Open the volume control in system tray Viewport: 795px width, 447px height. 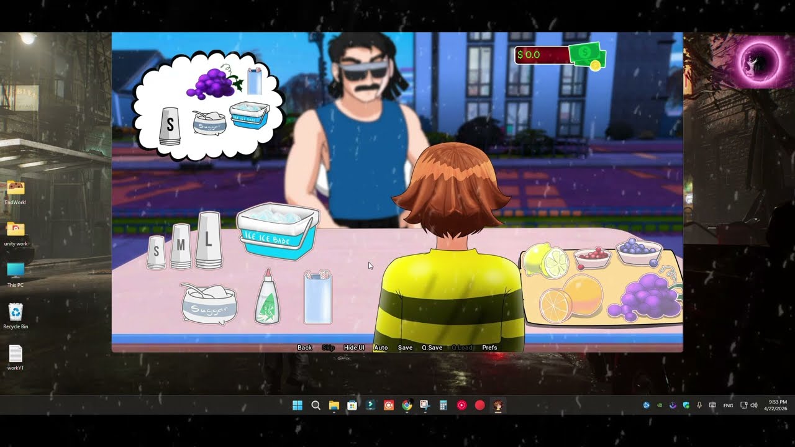pyautogui.click(x=754, y=405)
